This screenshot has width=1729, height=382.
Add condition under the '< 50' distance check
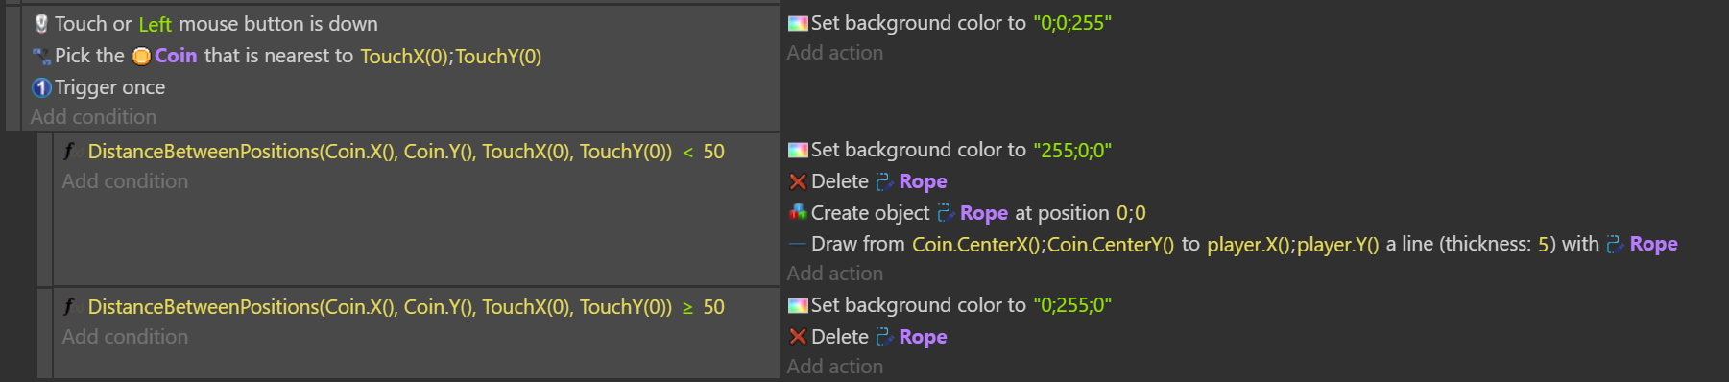(125, 181)
